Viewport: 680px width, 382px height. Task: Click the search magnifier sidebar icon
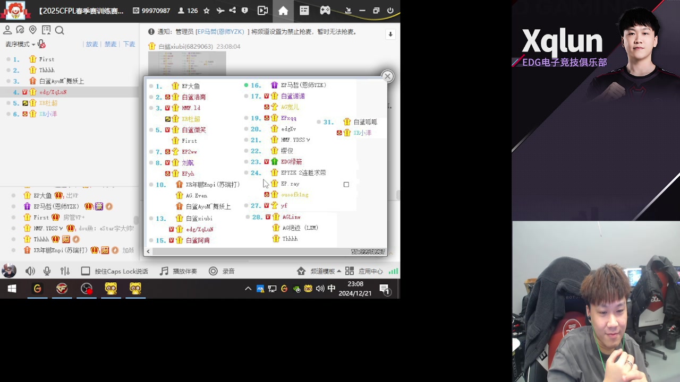[x=59, y=30]
